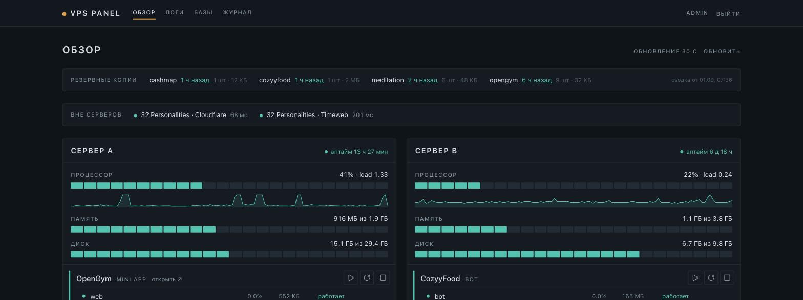This screenshot has height=300, width=803.
Task: Click the MINI APP tag next to OpenGym
Action: (131, 279)
